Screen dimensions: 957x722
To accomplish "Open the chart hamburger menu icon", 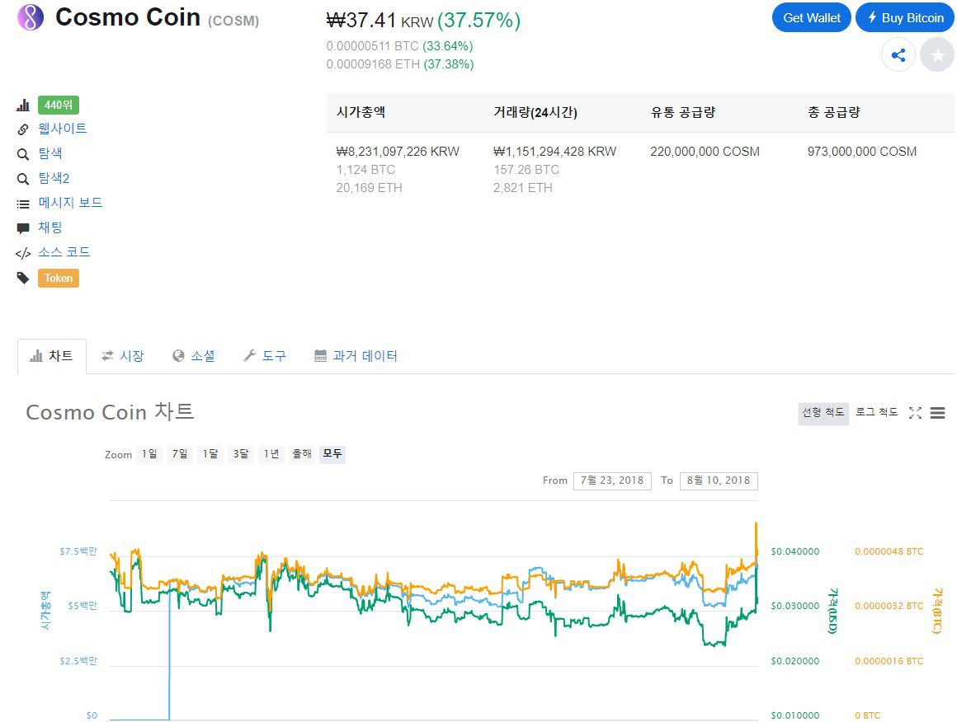I will click(937, 413).
